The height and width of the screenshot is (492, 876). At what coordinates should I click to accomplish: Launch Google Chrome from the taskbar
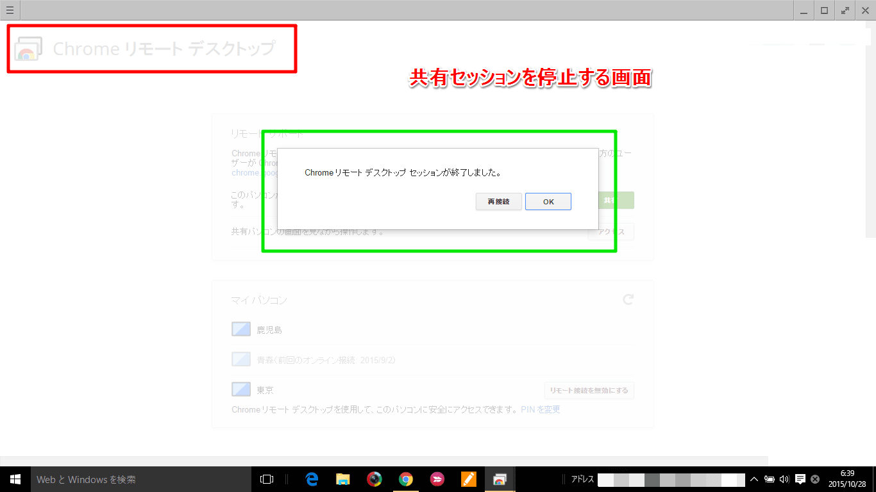point(405,479)
